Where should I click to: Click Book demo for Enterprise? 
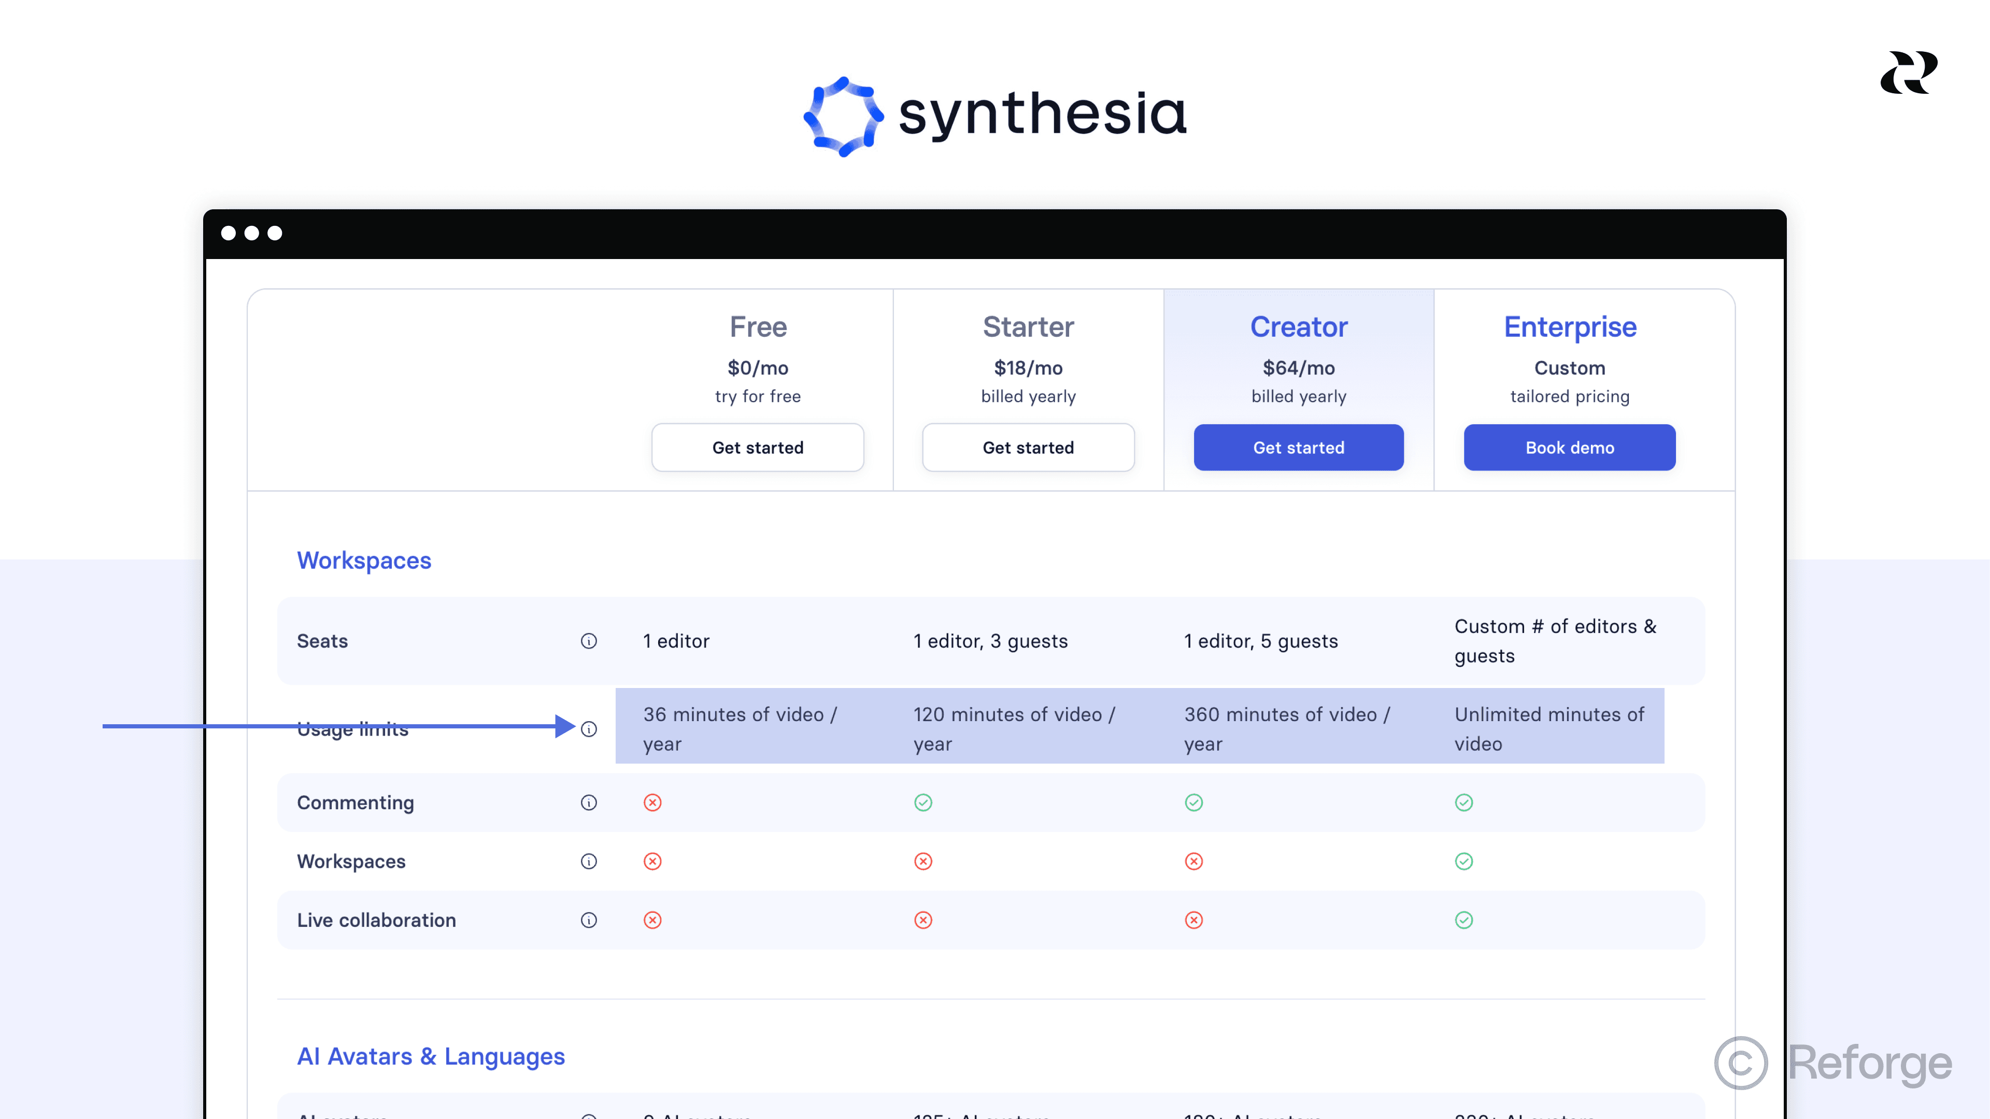pyautogui.click(x=1570, y=447)
